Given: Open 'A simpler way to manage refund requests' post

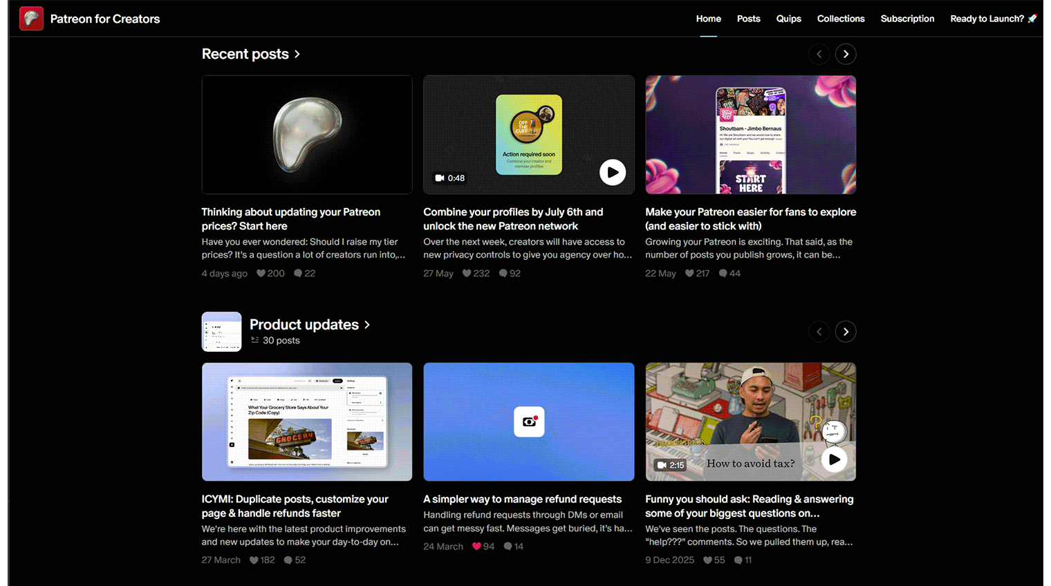Looking at the screenshot, I should (523, 499).
